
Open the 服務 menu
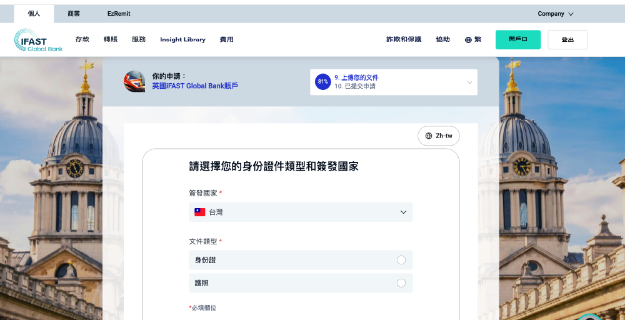click(139, 39)
